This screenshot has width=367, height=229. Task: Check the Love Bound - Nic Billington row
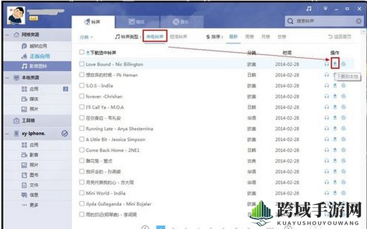coord(81,64)
